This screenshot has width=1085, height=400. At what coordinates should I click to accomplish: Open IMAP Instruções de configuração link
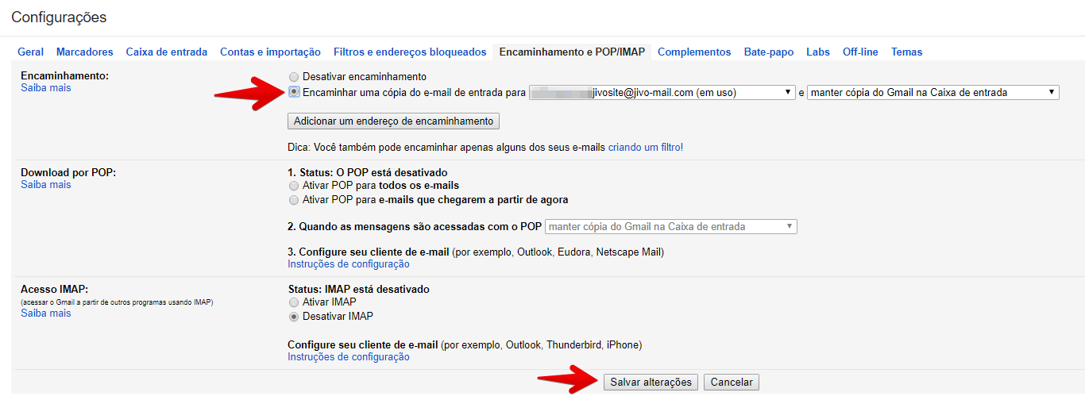(349, 357)
